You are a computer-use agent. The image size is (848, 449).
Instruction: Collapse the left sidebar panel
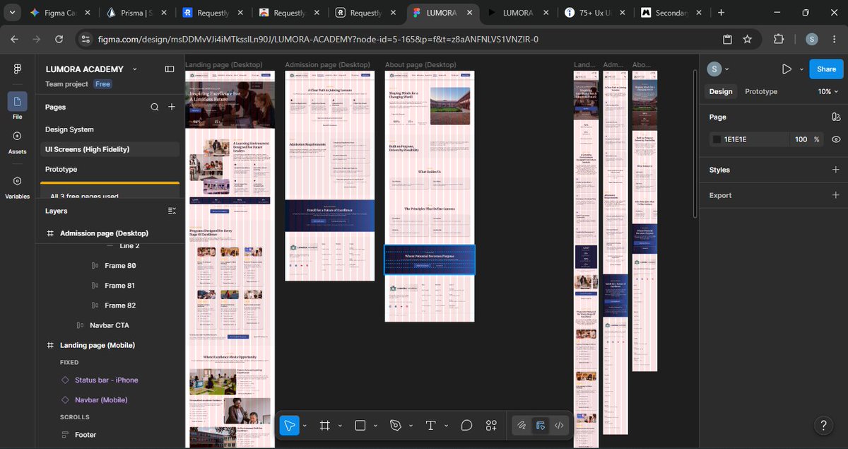(170, 69)
